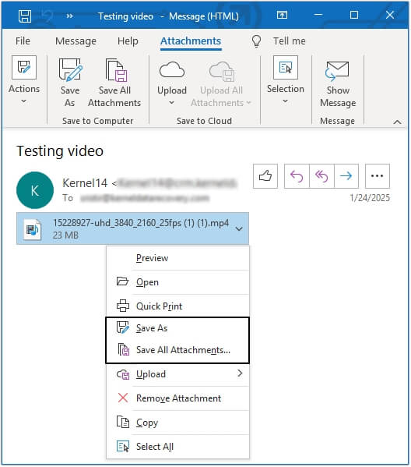This screenshot has width=411, height=467.
Task: Toggle the ribbon display options icon
Action: [x=282, y=15]
